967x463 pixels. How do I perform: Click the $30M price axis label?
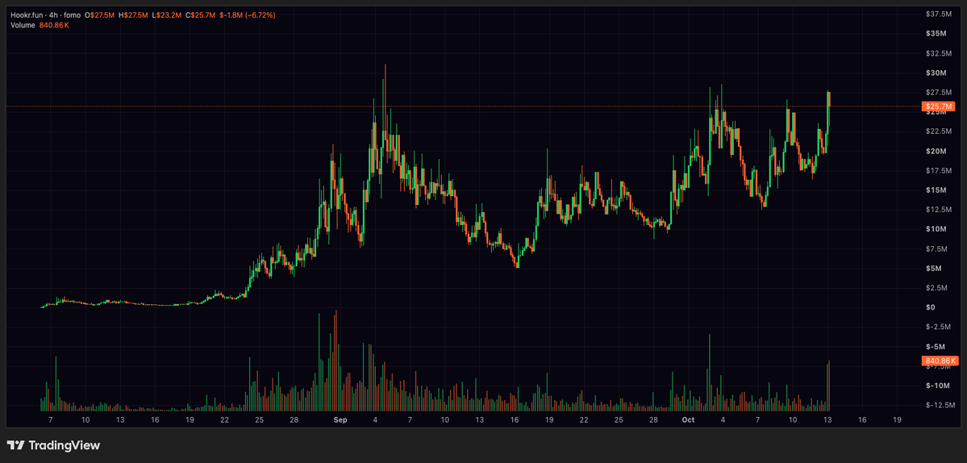938,73
